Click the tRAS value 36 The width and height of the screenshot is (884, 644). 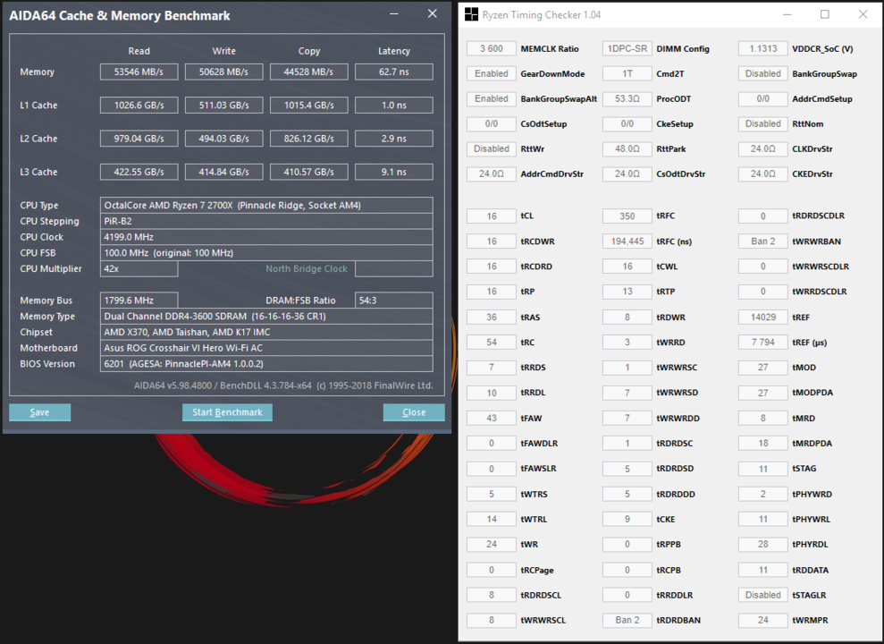[x=492, y=317]
